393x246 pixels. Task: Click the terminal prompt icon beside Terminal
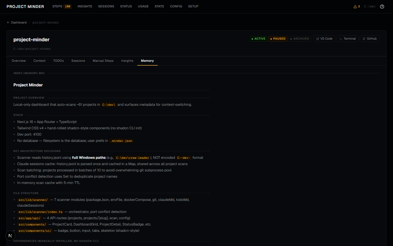(x=341, y=39)
